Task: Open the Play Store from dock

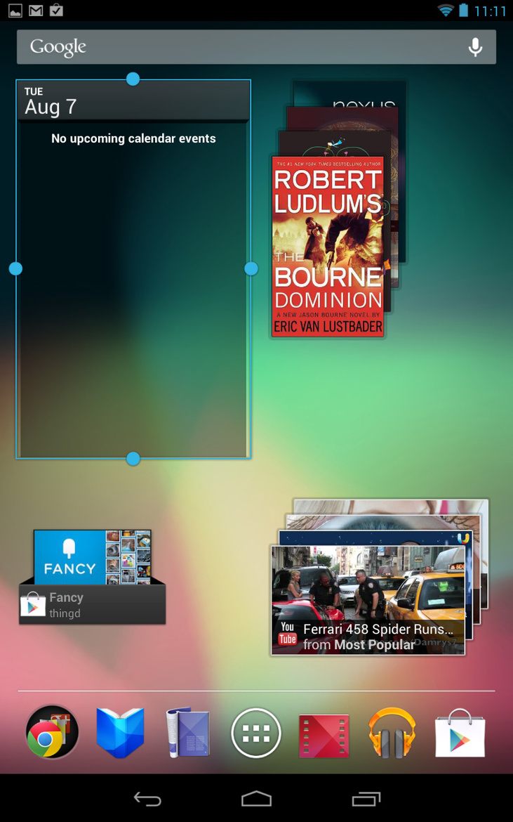Action: 460,733
